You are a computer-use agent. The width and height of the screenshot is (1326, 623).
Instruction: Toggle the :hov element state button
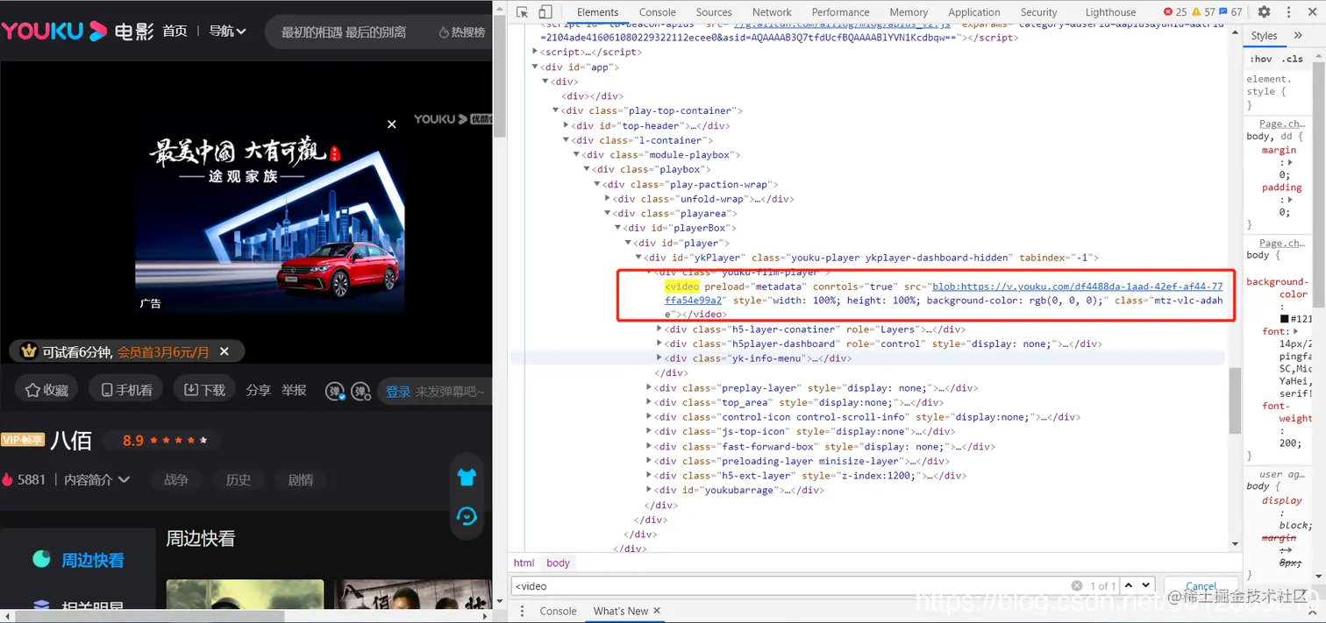coord(1261,59)
